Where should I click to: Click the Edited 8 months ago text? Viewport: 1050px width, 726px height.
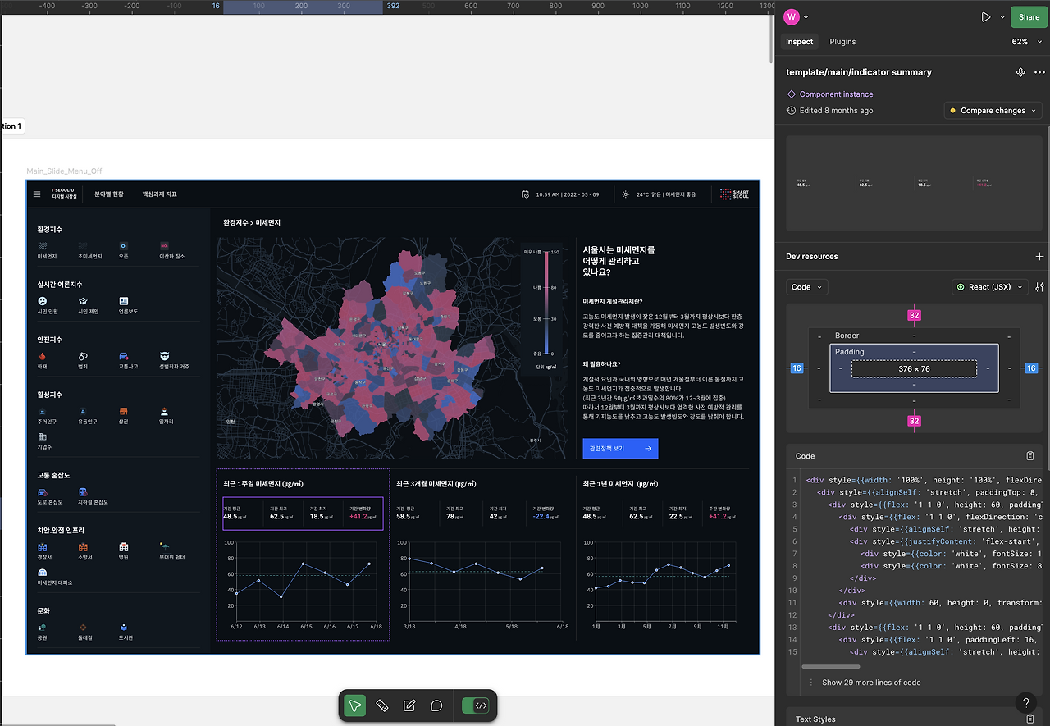(837, 111)
